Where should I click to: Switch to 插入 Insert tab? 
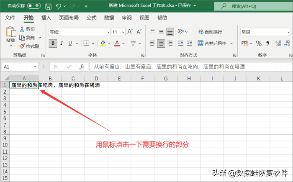click(46, 18)
